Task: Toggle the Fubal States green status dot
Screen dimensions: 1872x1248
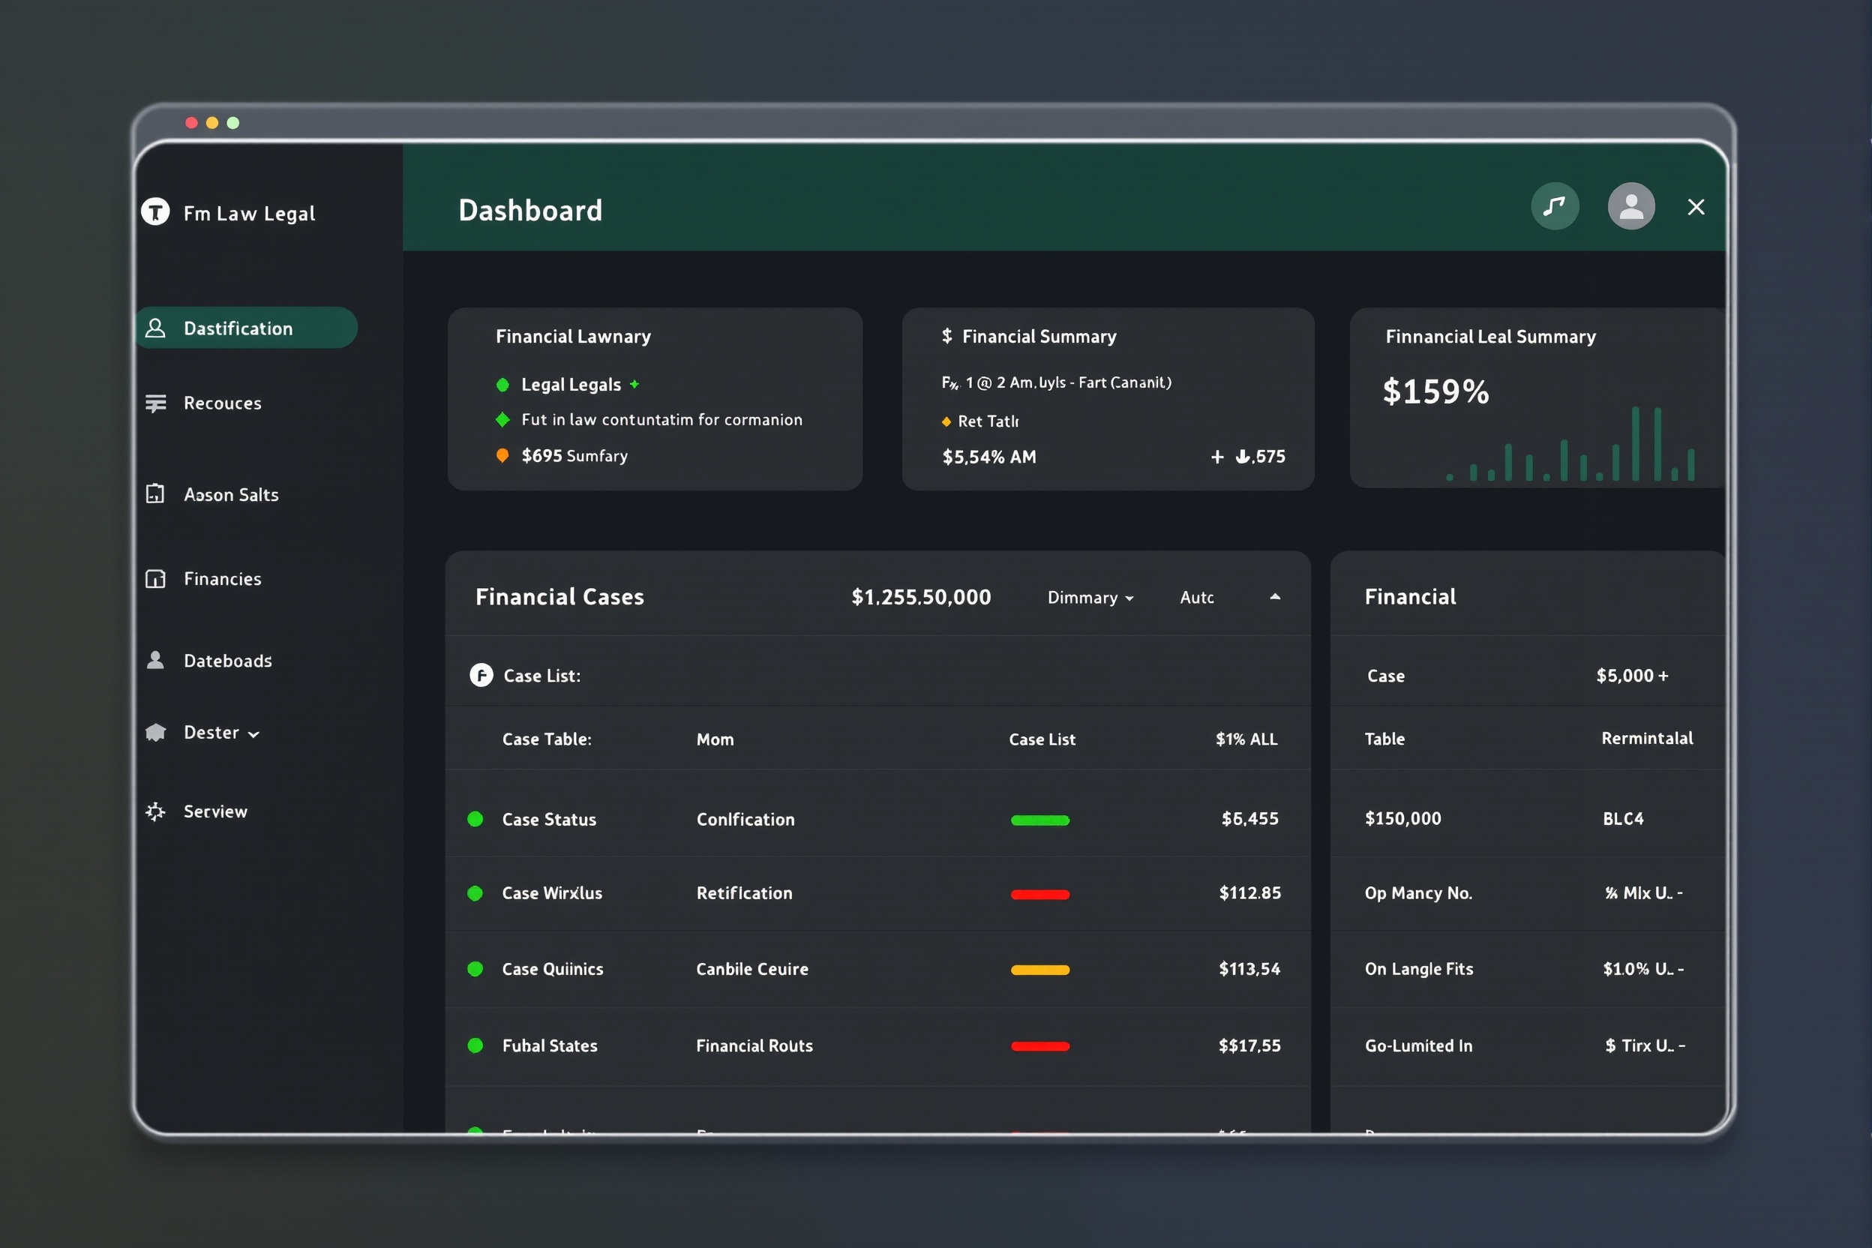Action: (x=475, y=1045)
